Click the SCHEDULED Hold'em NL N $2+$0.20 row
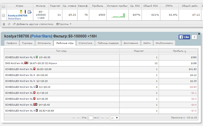This screenshot has height=126, width=203. [x=101, y=81]
